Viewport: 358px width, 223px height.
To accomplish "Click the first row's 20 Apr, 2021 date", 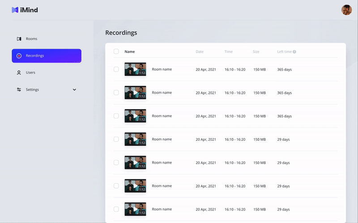I will [x=205, y=70].
